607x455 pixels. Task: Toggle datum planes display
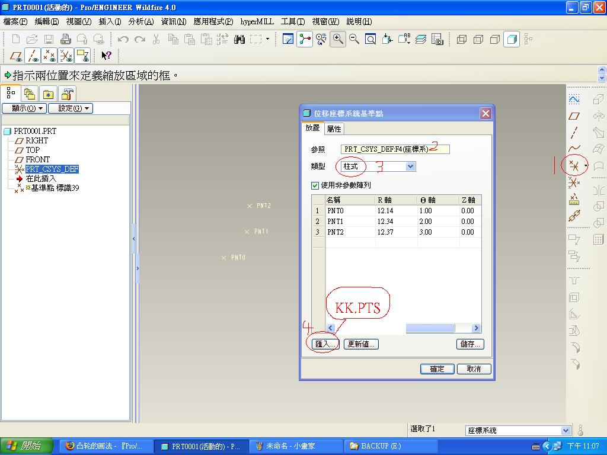coord(16,56)
